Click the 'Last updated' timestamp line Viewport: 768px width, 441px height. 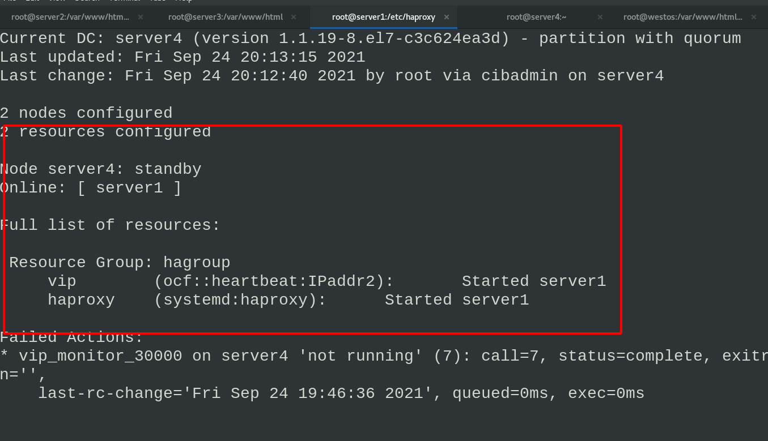point(183,57)
